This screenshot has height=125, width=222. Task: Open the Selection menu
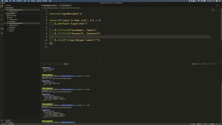tap(19, 1)
